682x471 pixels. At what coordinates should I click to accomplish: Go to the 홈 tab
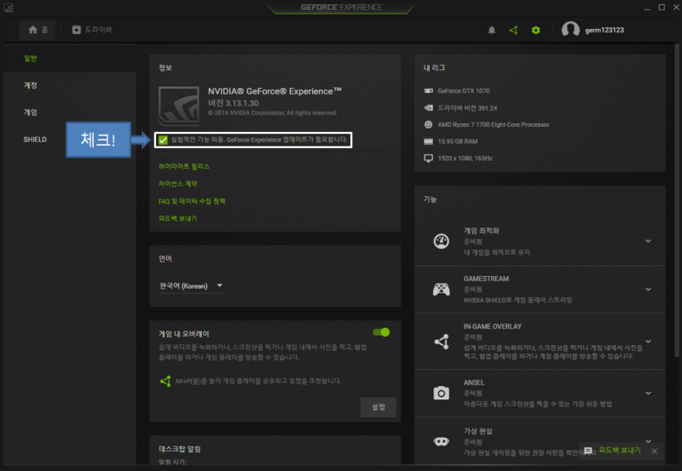click(38, 30)
